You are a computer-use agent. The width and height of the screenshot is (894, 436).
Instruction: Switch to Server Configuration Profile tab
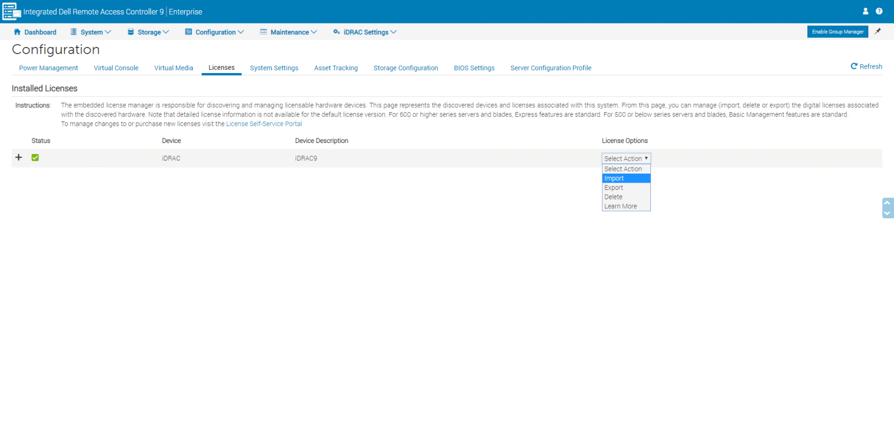coord(551,68)
